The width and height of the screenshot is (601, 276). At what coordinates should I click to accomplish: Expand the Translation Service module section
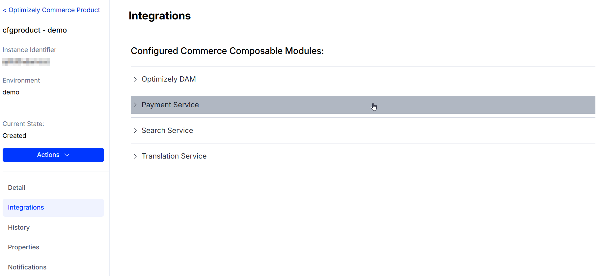(x=174, y=156)
